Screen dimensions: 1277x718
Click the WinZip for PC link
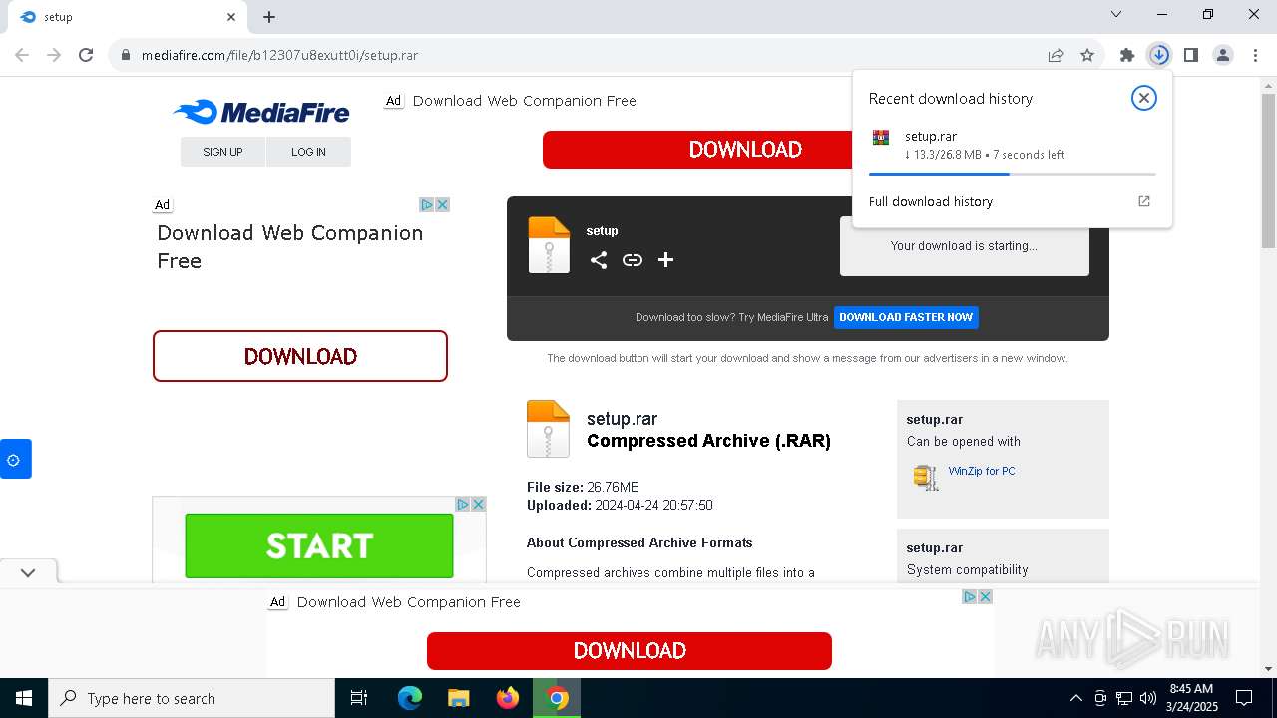982,471
